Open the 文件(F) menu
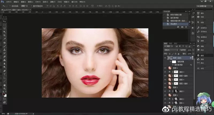Viewport: 214px width, 115px height. click(9, 2)
